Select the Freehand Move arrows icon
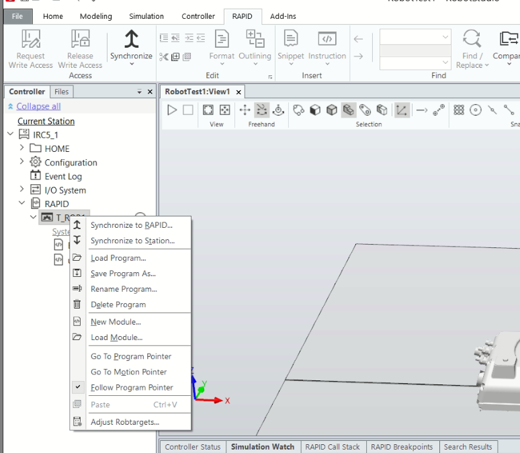Viewport: 520px width, 453px height. tap(245, 110)
